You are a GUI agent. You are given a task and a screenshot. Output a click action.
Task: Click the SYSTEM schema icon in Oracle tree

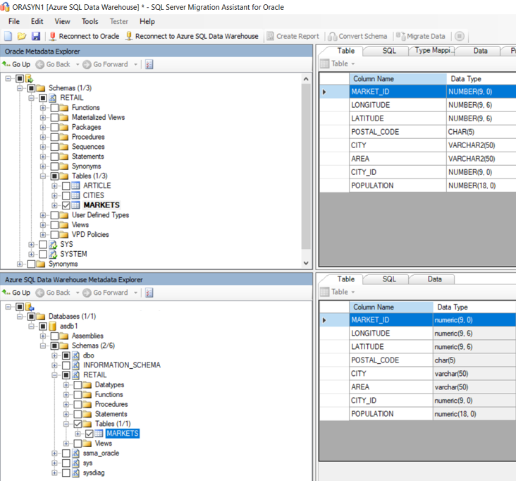pos(53,254)
